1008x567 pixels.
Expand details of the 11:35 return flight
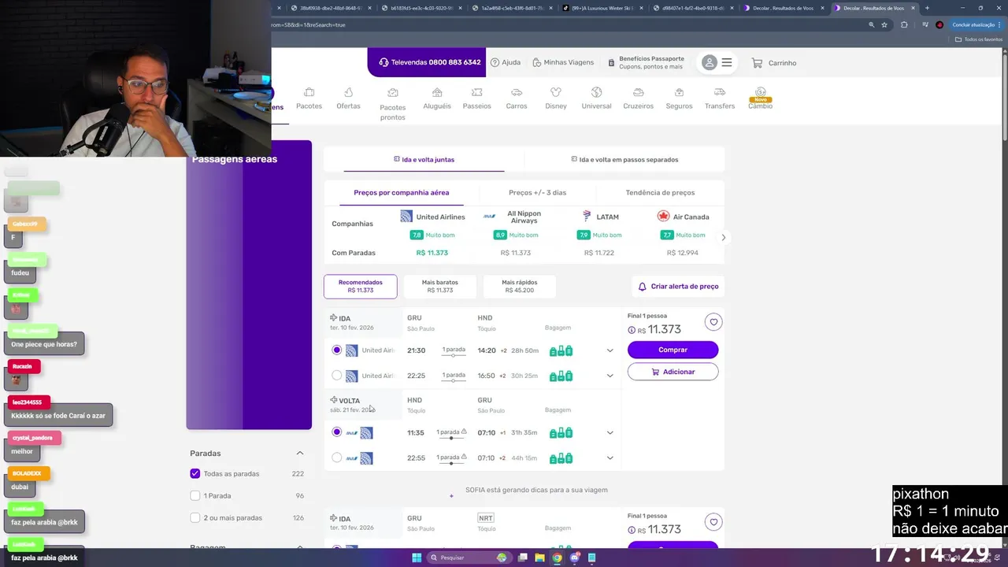click(610, 432)
